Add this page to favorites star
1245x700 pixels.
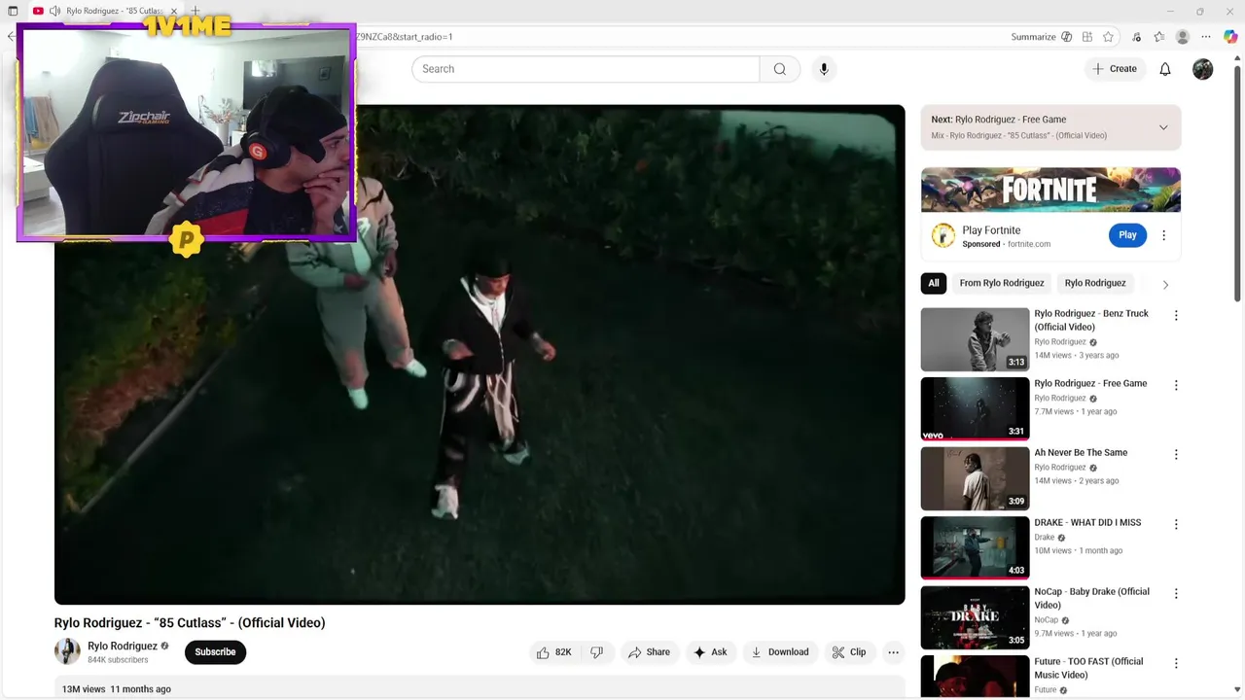[x=1108, y=37]
